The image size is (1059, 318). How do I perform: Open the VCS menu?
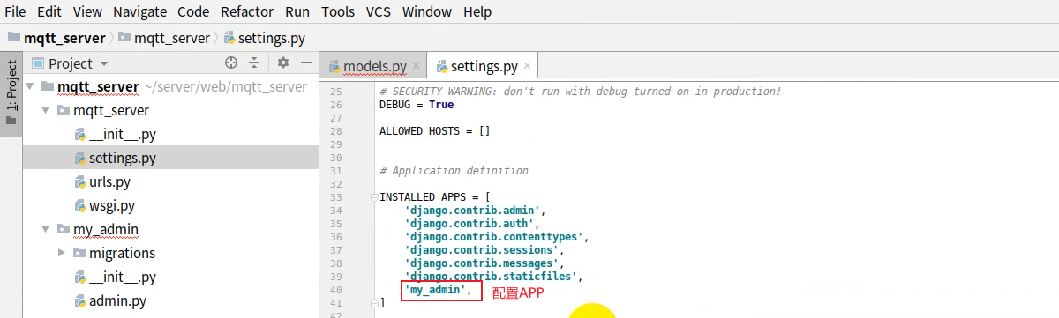[x=378, y=12]
